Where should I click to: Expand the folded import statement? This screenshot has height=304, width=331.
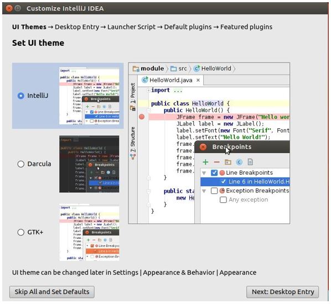coord(148,90)
